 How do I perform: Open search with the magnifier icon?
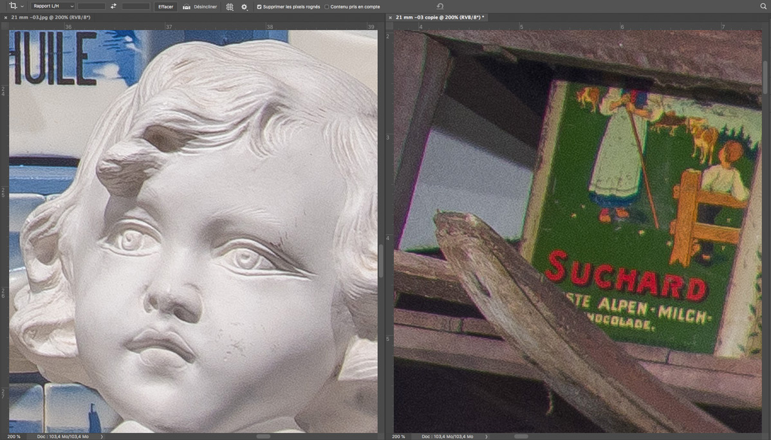click(x=763, y=6)
